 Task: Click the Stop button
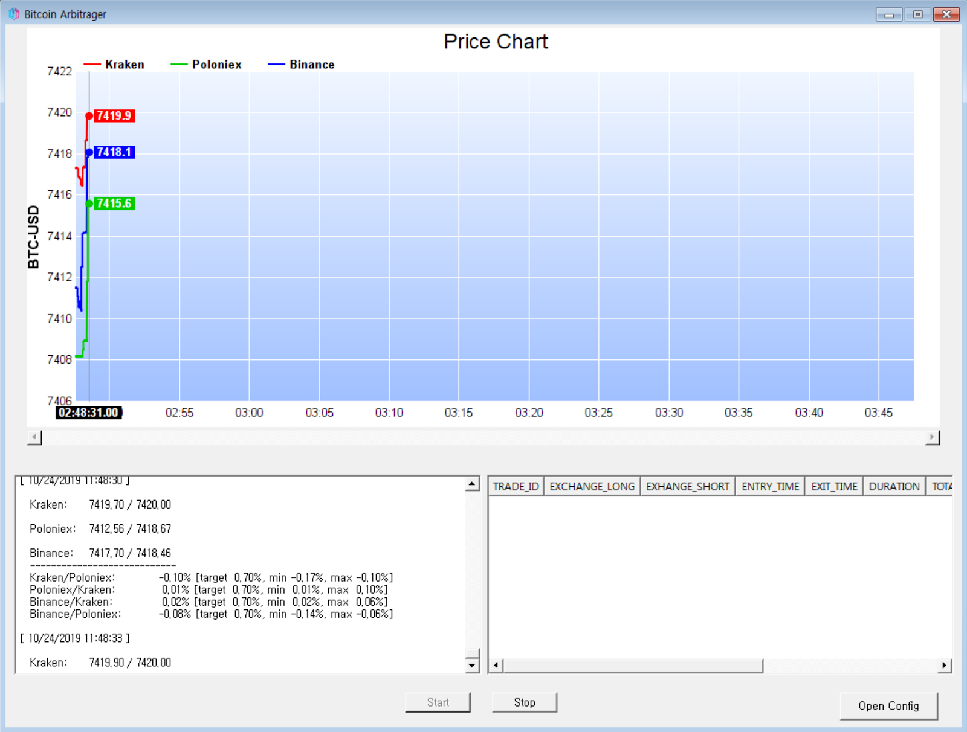point(524,702)
